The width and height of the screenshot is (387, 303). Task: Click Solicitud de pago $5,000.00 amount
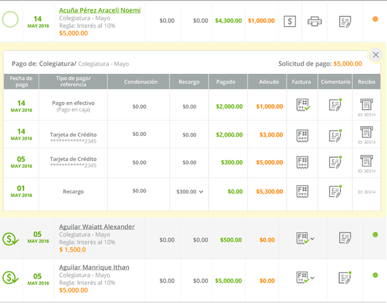(348, 64)
